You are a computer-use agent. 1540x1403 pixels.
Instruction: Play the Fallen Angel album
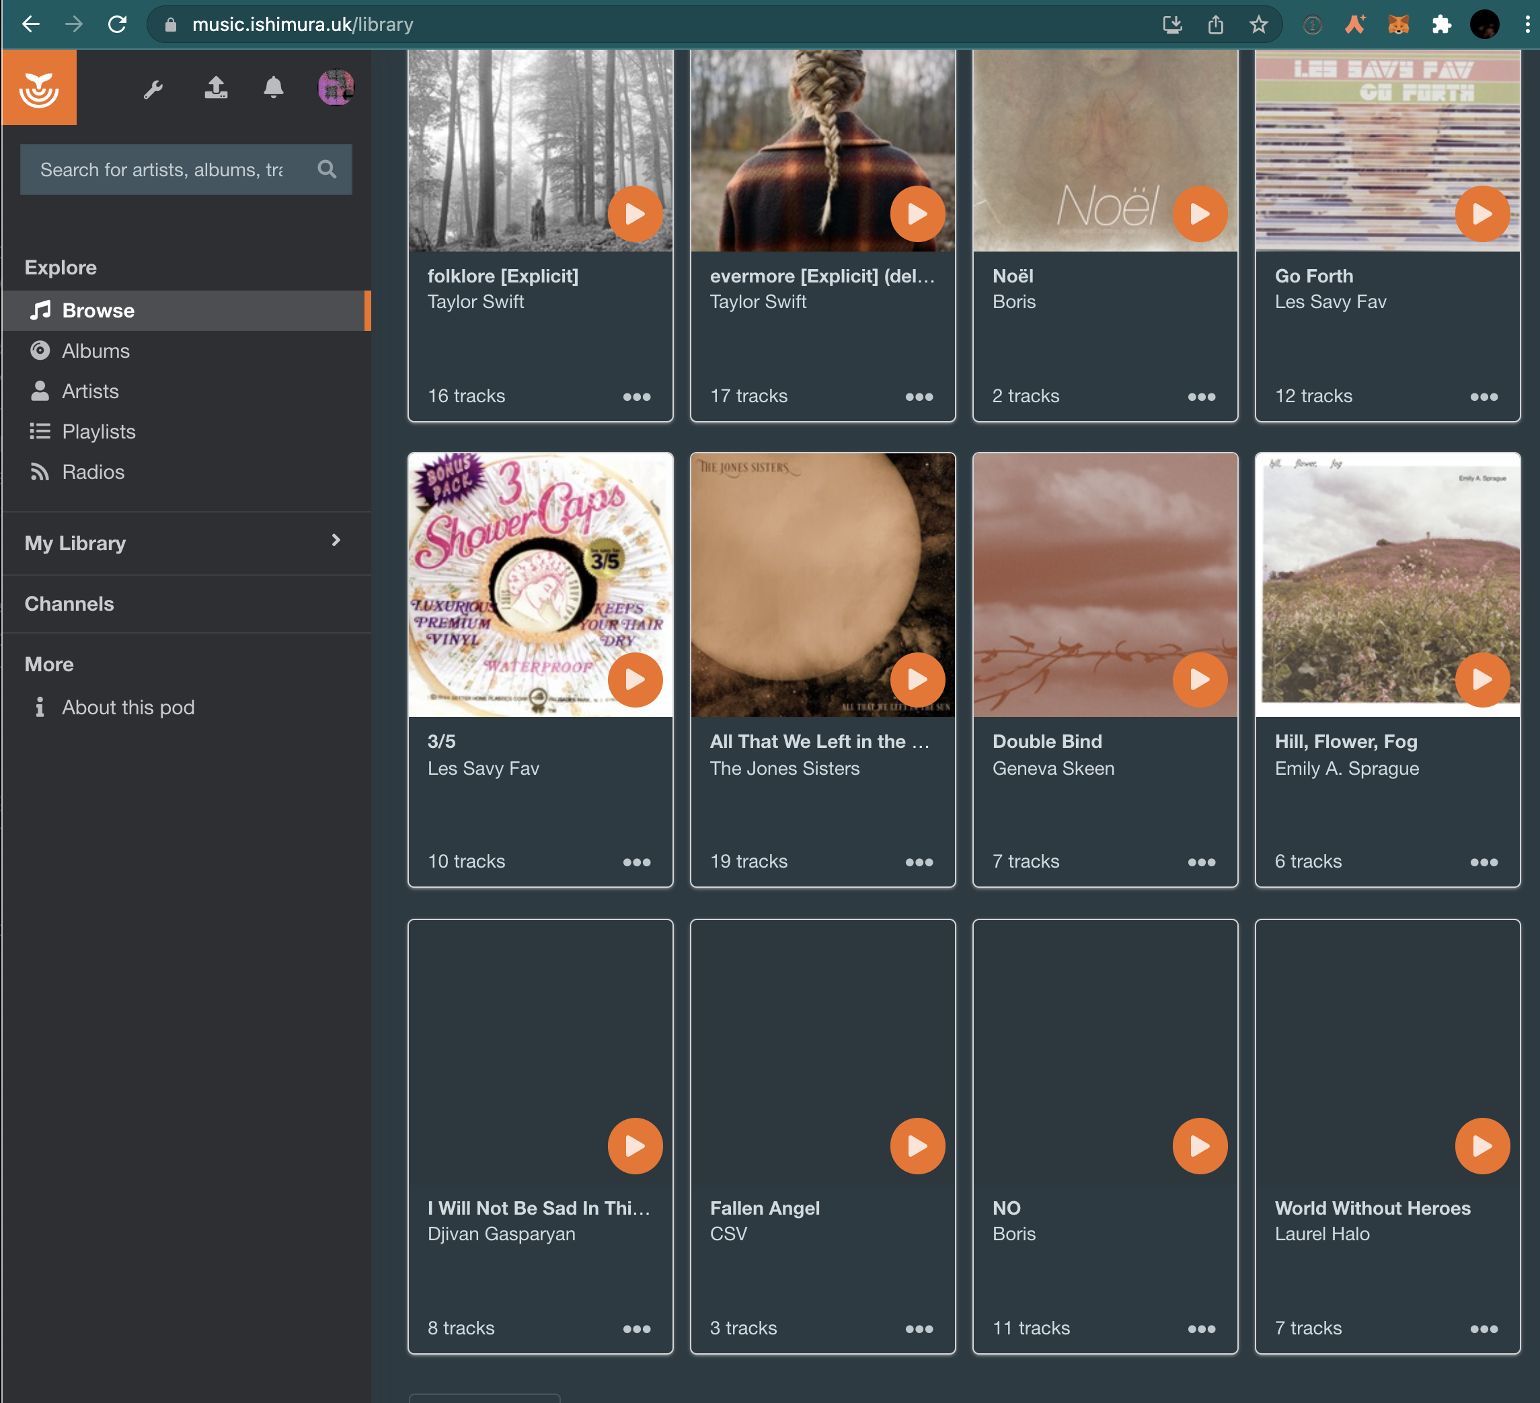[917, 1145]
